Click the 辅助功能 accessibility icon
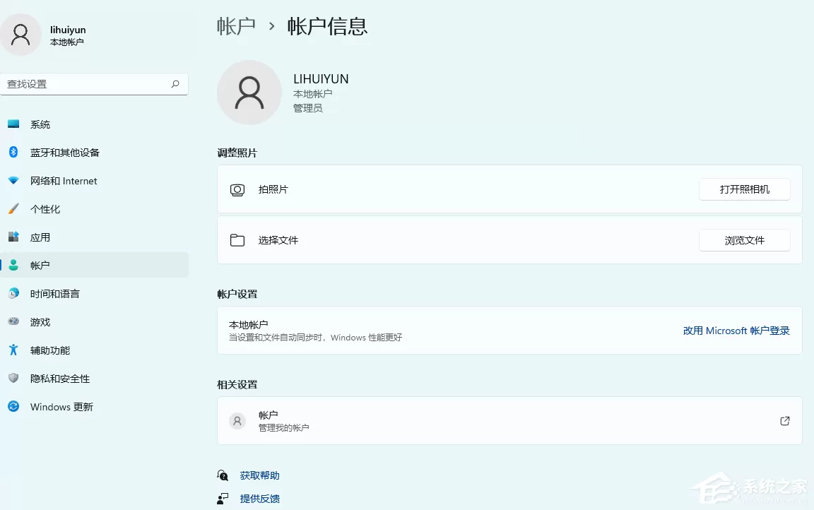 point(13,350)
